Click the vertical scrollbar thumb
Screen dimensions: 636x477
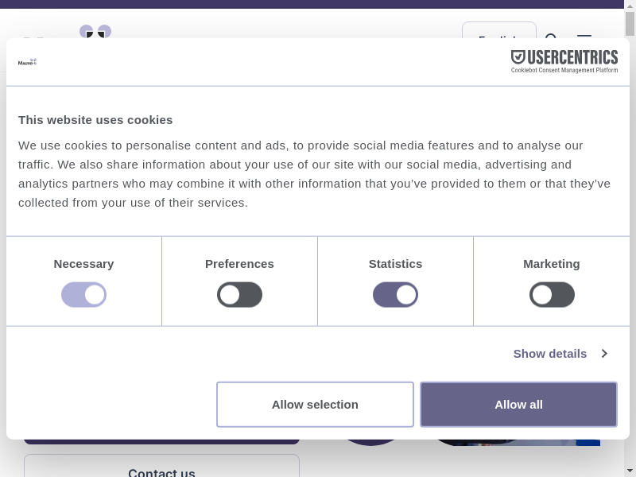[630, 24]
